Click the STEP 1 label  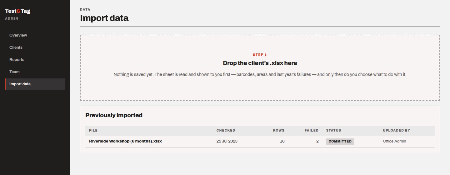click(x=260, y=55)
